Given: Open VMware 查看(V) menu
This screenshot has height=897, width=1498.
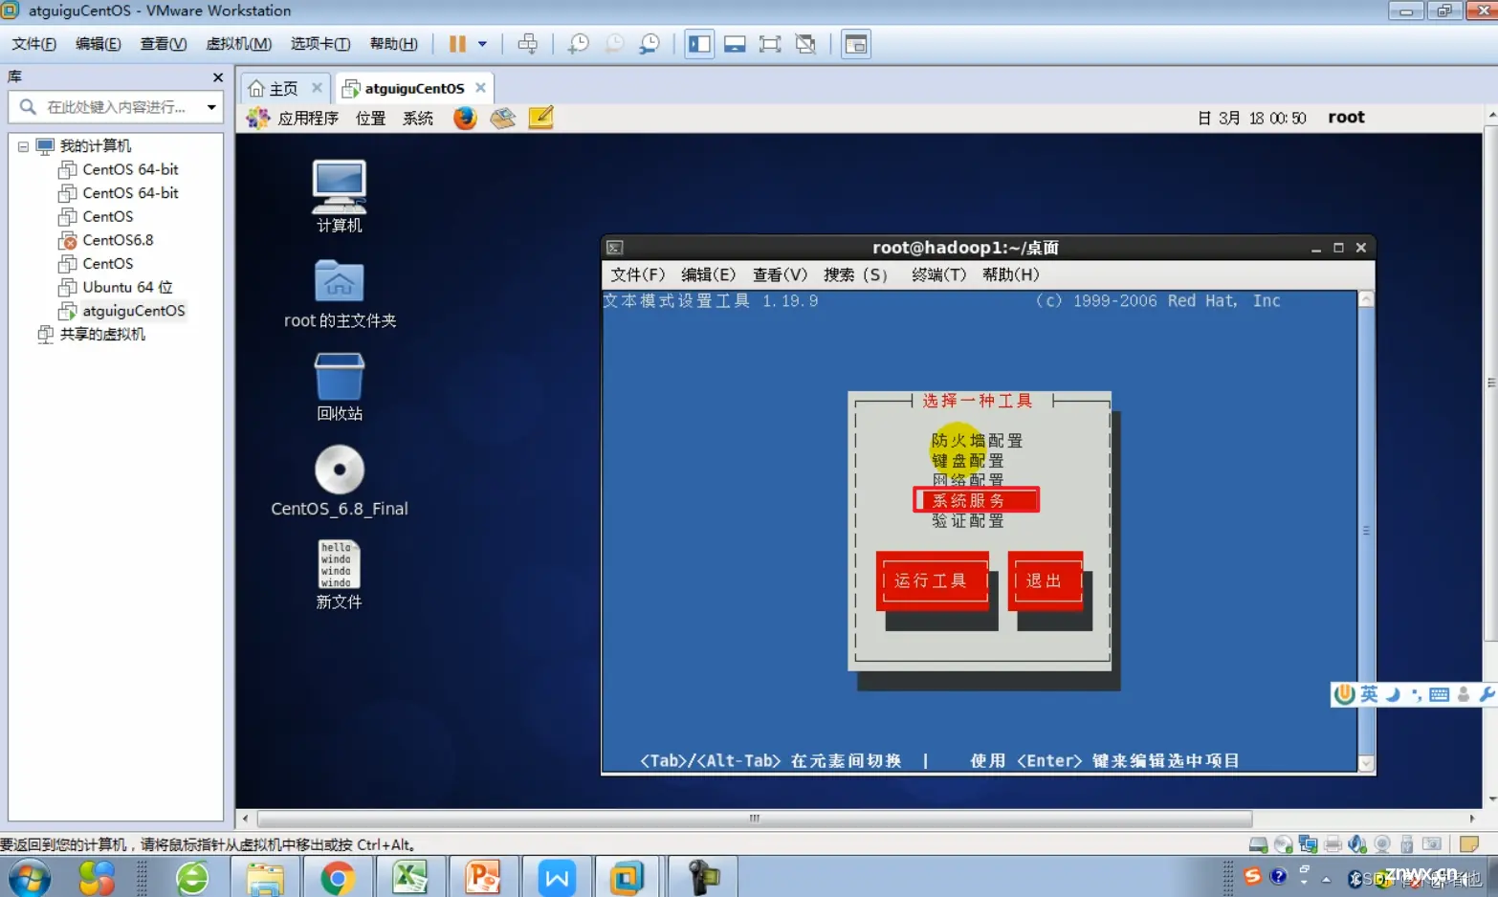Looking at the screenshot, I should (163, 44).
